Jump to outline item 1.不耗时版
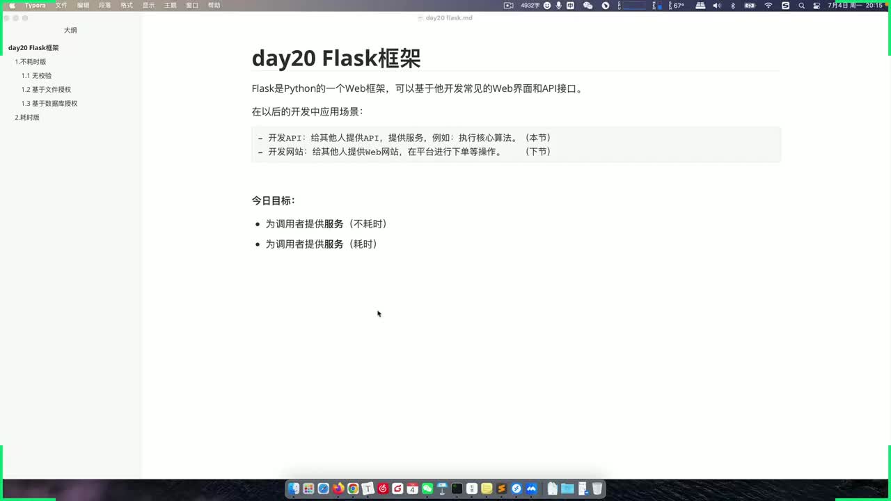The image size is (891, 501). pos(31,62)
